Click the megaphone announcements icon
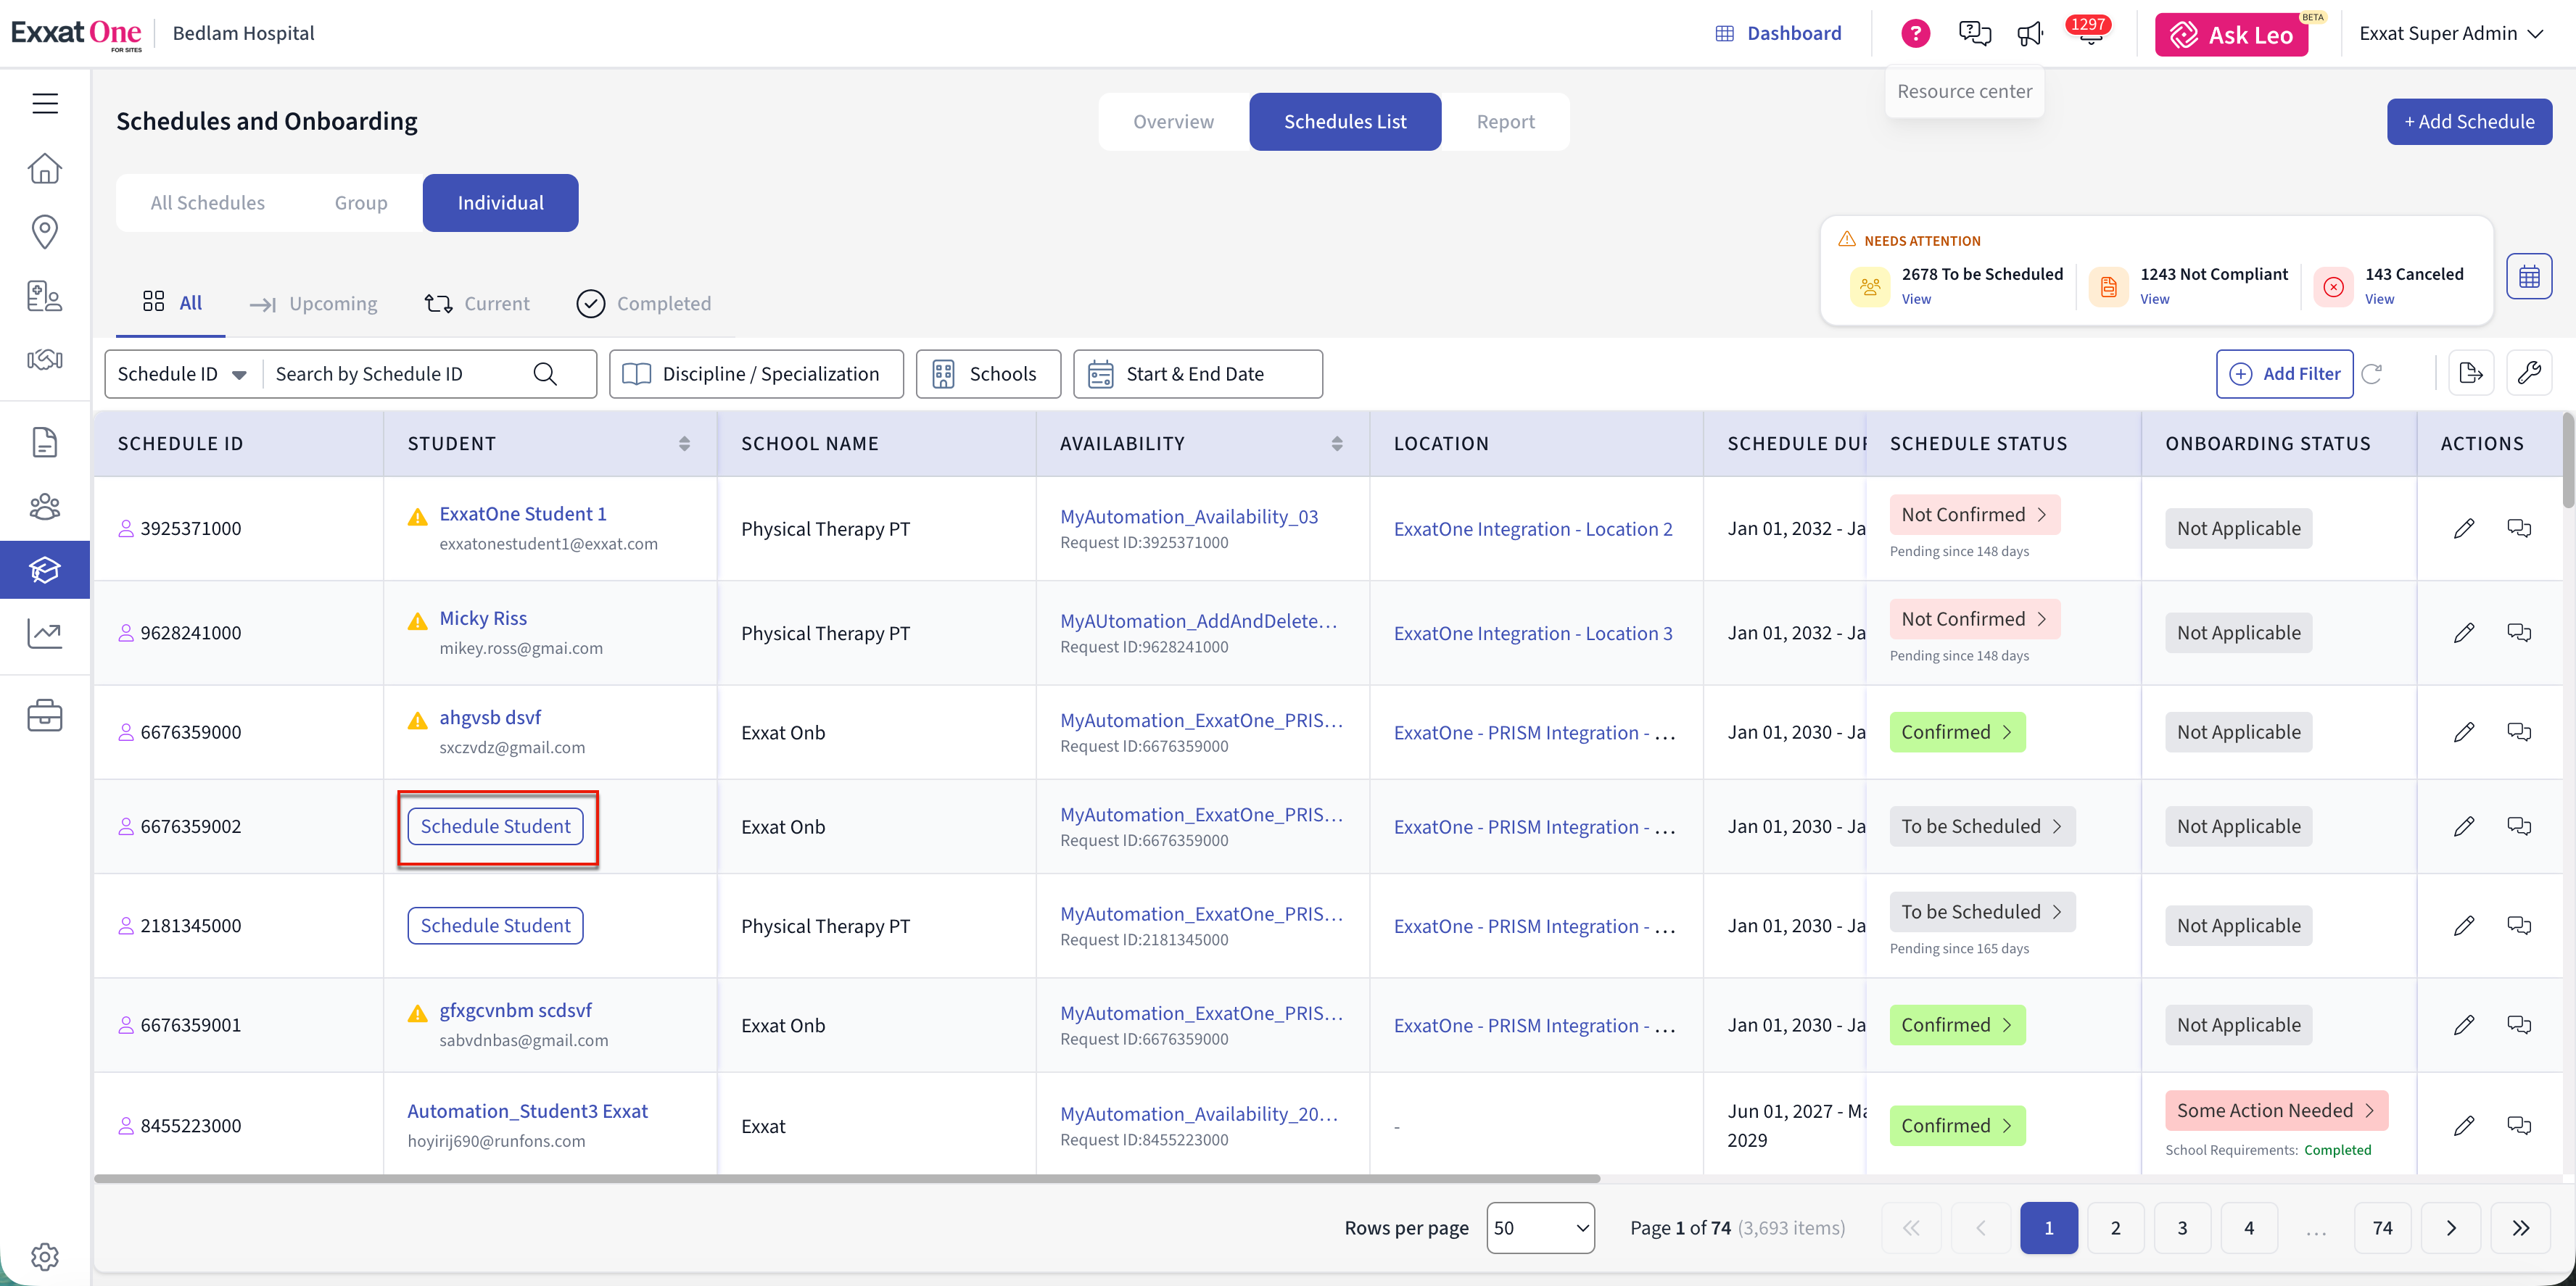2576x1286 pixels. point(2030,33)
